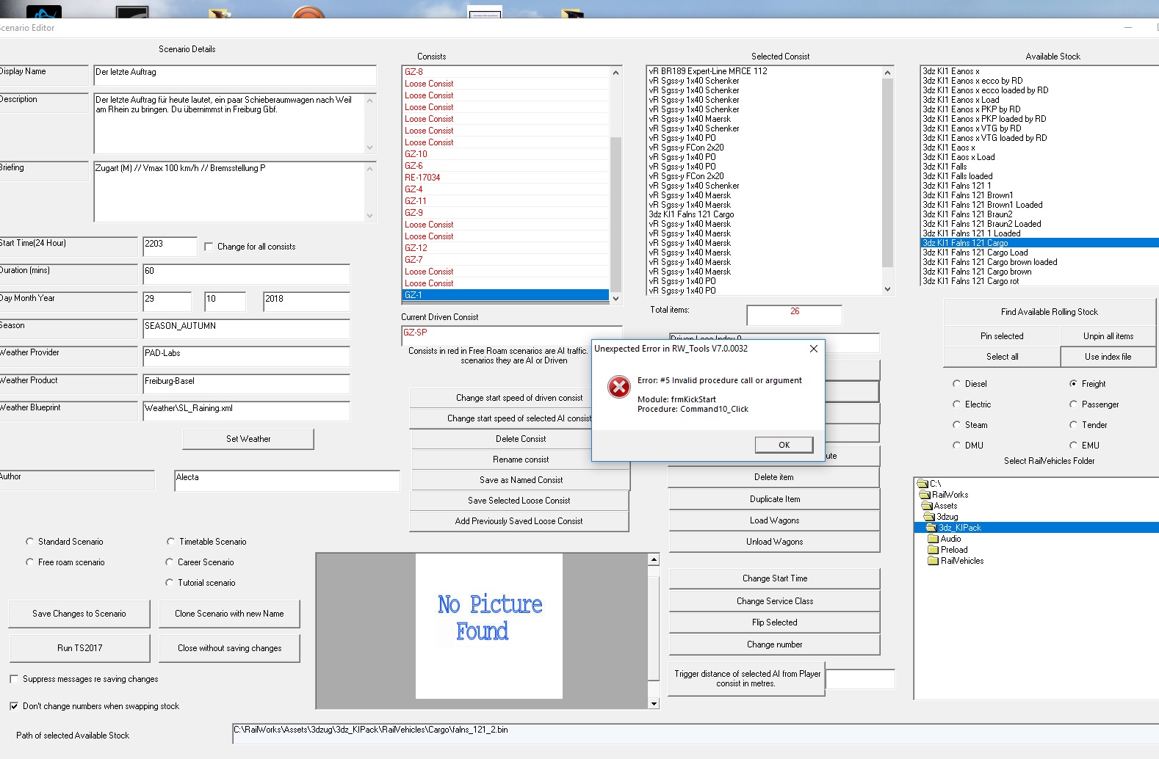Screen dimensions: 1159x759
Task: Select the Audio folder in tree
Action: point(950,539)
